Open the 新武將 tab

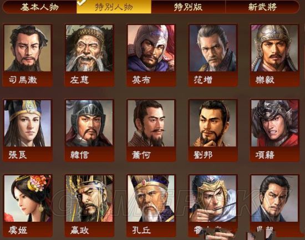[x=262, y=7]
